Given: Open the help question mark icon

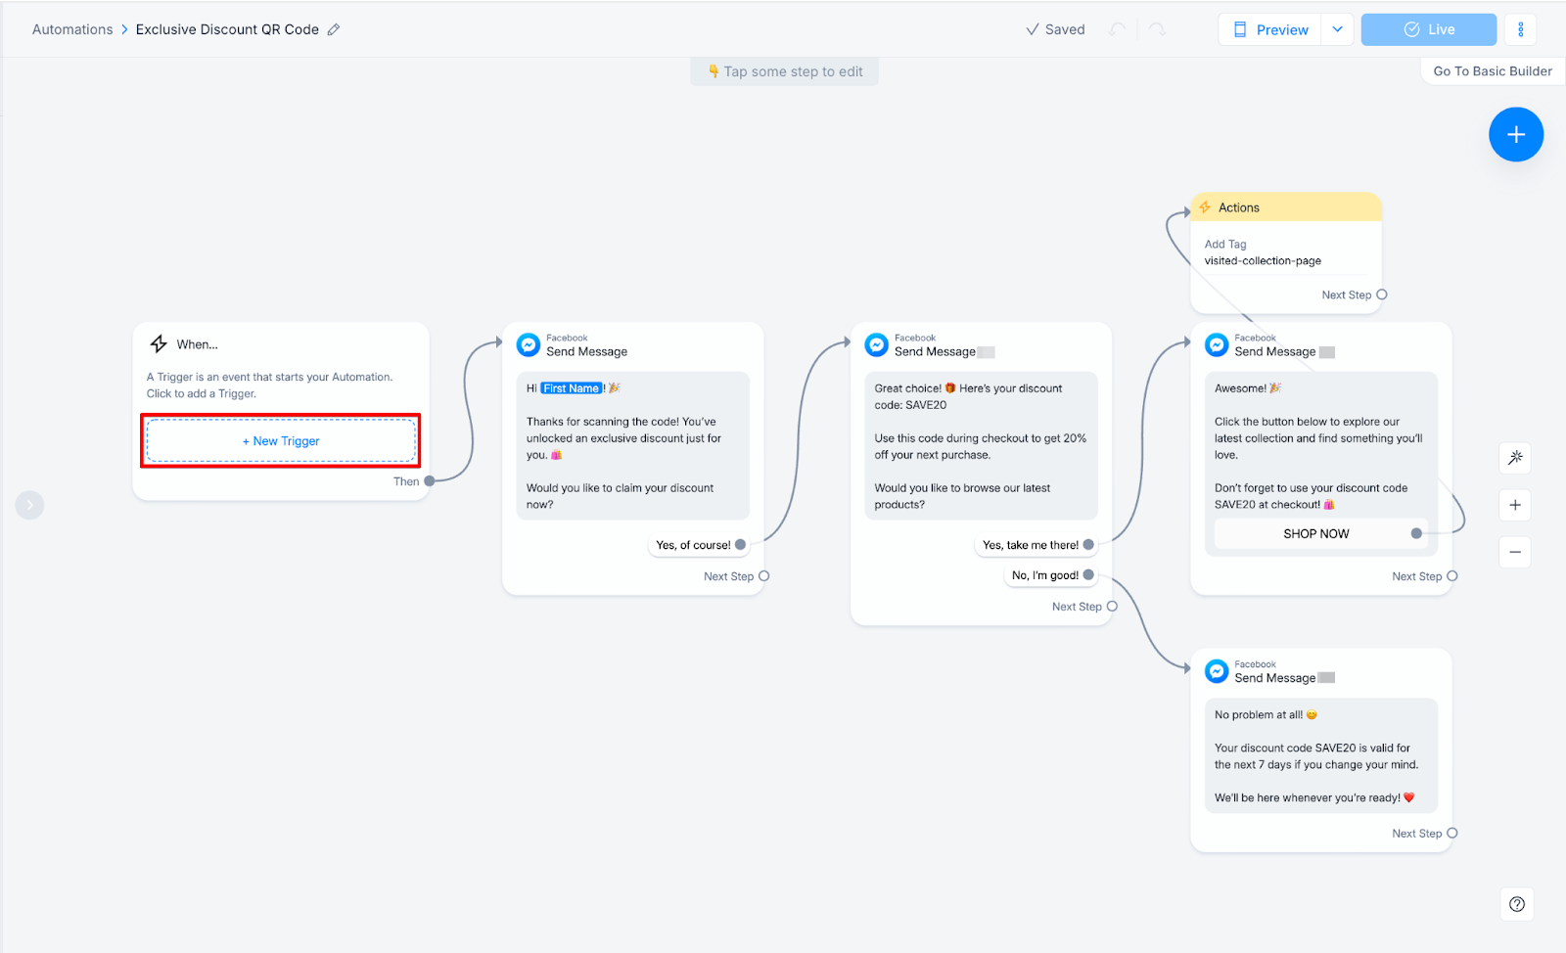Looking at the screenshot, I should [x=1516, y=904].
